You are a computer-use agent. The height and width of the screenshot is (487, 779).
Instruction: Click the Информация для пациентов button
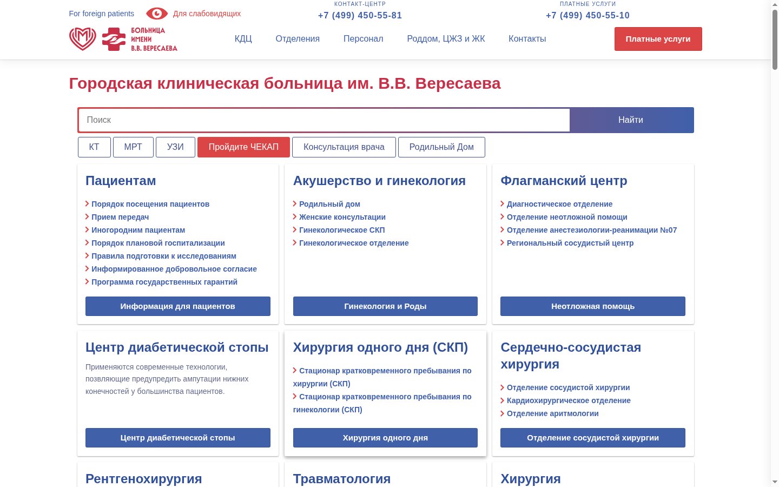point(178,306)
